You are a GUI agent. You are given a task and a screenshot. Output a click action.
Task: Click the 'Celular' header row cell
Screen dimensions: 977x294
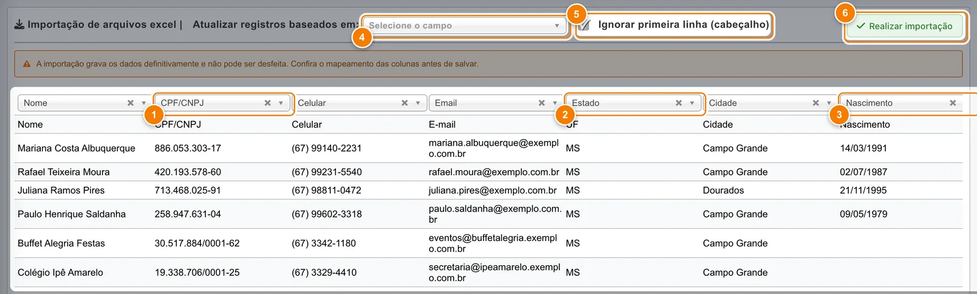pyautogui.click(x=307, y=124)
